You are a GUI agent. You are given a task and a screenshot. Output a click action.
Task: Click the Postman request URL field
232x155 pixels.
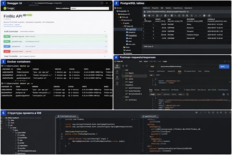click(189, 67)
